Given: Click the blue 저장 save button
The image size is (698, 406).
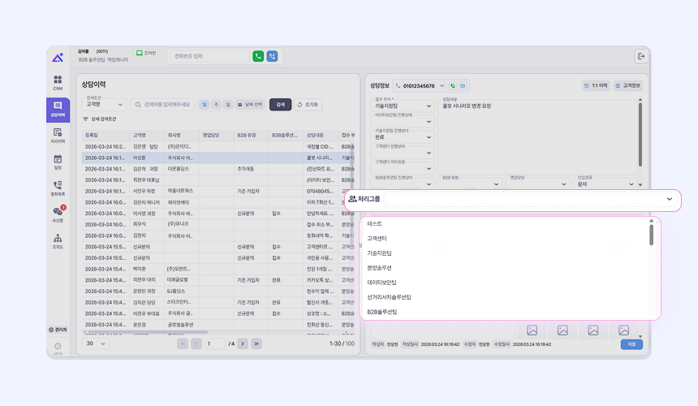Looking at the screenshot, I should pyautogui.click(x=631, y=344).
